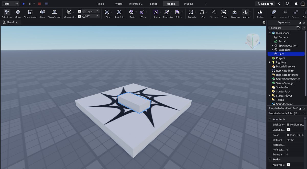This screenshot has width=307, height=169.
Task: Switch to the Script tab
Action: tap(153, 4)
